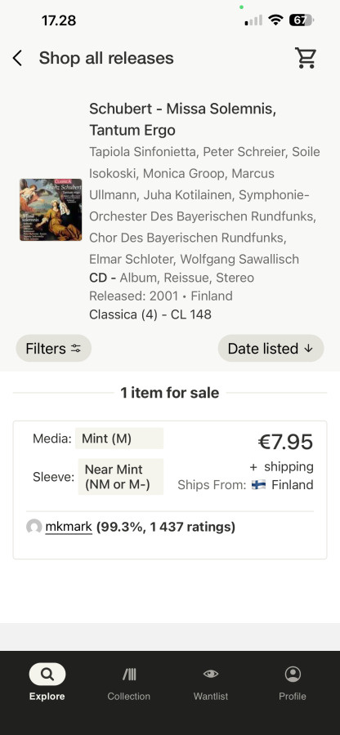Tap the Near Mint sleeve condition
The height and width of the screenshot is (735, 340).
coord(120,477)
